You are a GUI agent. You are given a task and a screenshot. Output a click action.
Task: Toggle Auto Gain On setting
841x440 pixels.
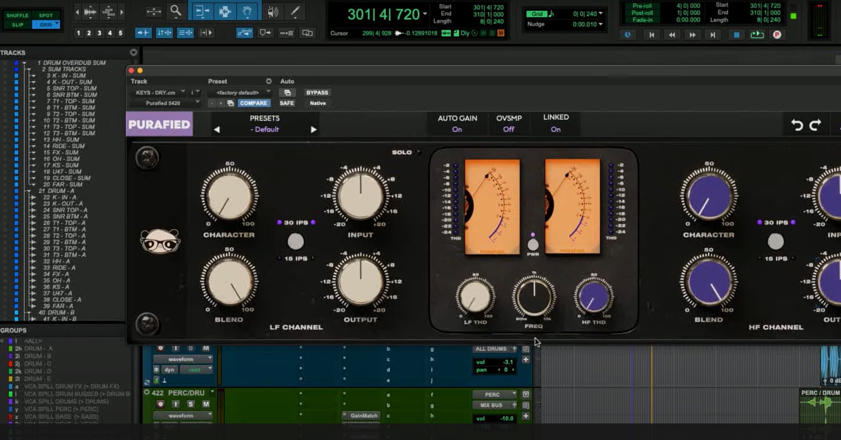[x=457, y=129]
